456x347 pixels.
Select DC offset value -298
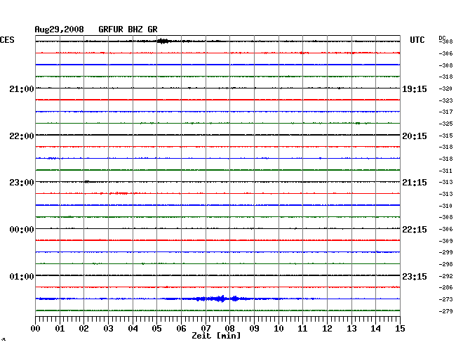click(445, 264)
